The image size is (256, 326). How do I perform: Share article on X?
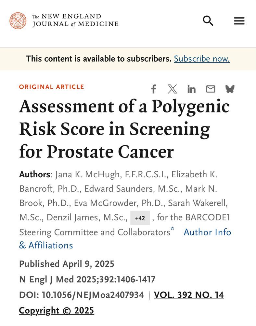[x=172, y=89]
